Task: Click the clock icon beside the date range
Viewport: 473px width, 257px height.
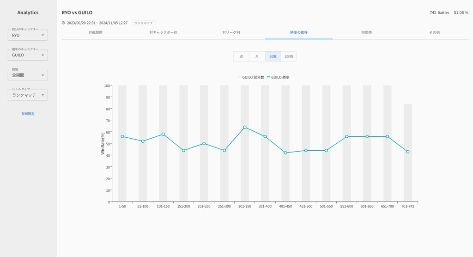Action: (x=63, y=23)
